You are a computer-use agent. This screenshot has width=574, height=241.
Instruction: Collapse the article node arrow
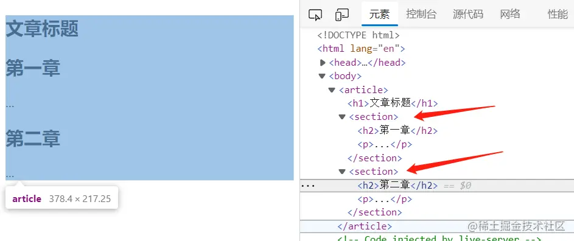332,89
